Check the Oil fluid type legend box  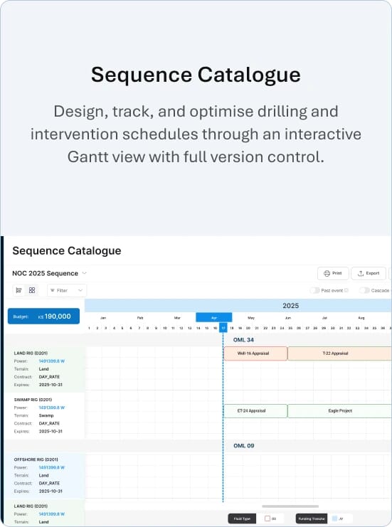click(267, 518)
